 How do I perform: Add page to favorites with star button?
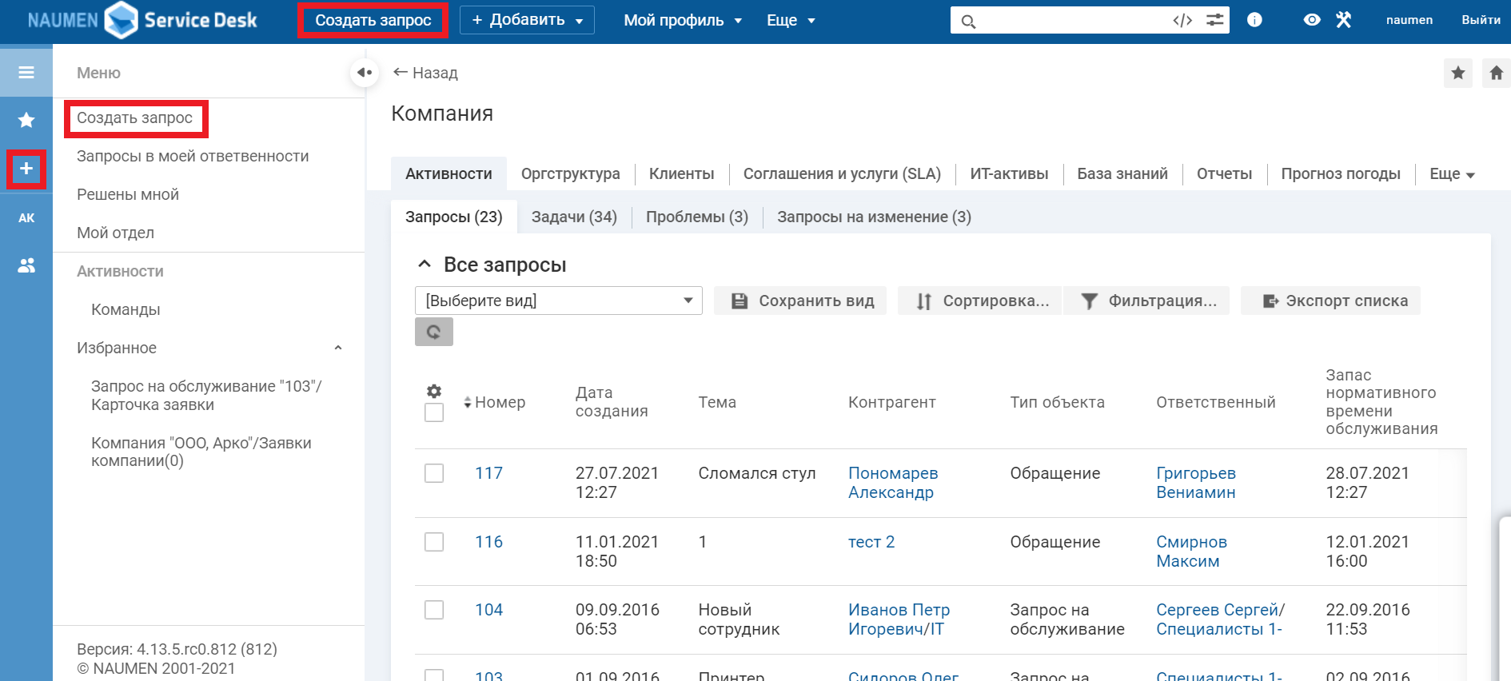[1457, 74]
